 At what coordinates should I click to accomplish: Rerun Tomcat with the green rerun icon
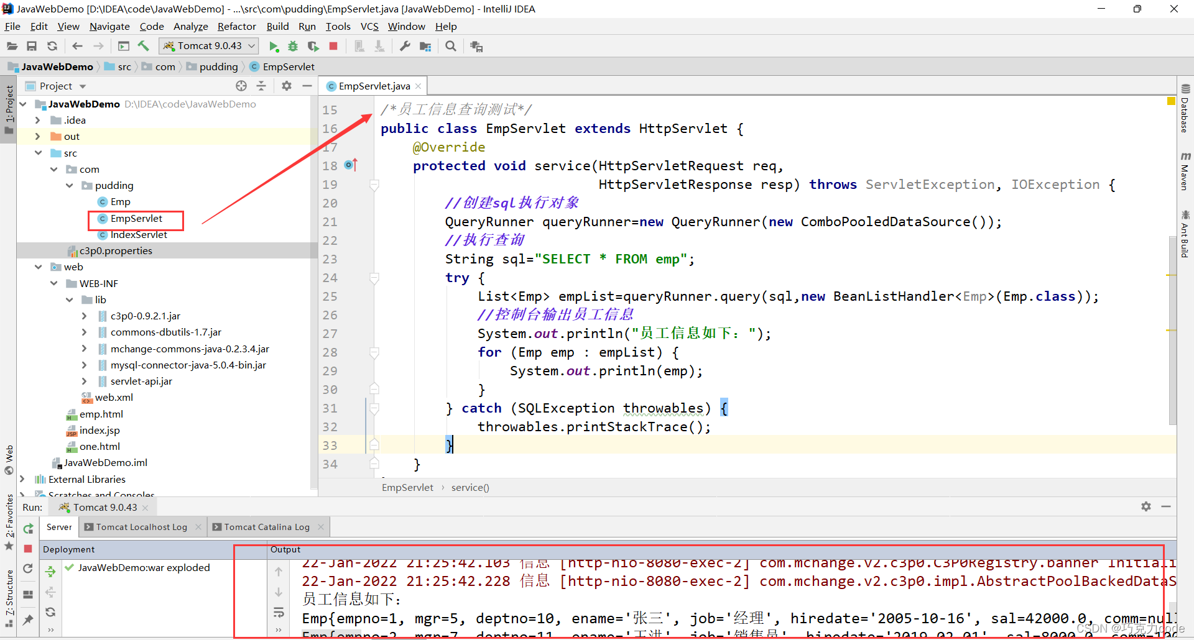29,529
